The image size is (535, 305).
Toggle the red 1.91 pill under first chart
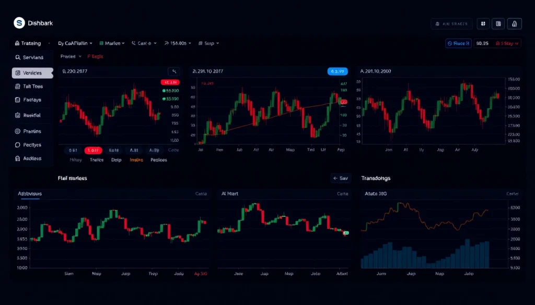click(x=94, y=150)
